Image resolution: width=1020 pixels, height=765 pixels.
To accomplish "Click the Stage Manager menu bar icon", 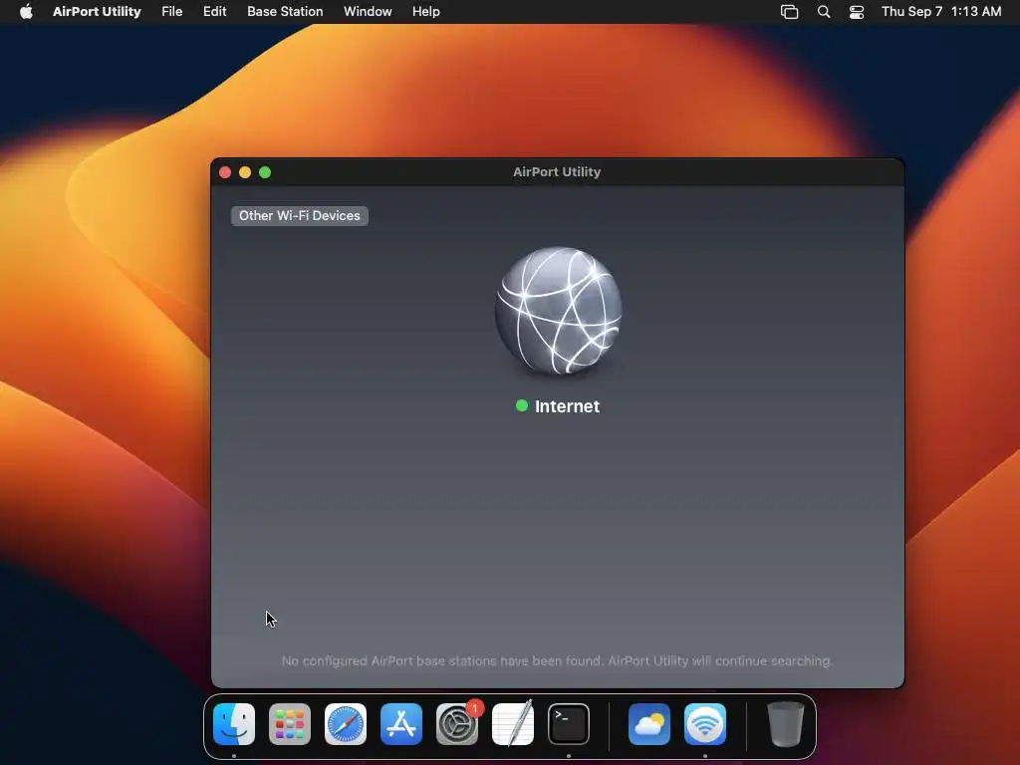I will tap(789, 12).
